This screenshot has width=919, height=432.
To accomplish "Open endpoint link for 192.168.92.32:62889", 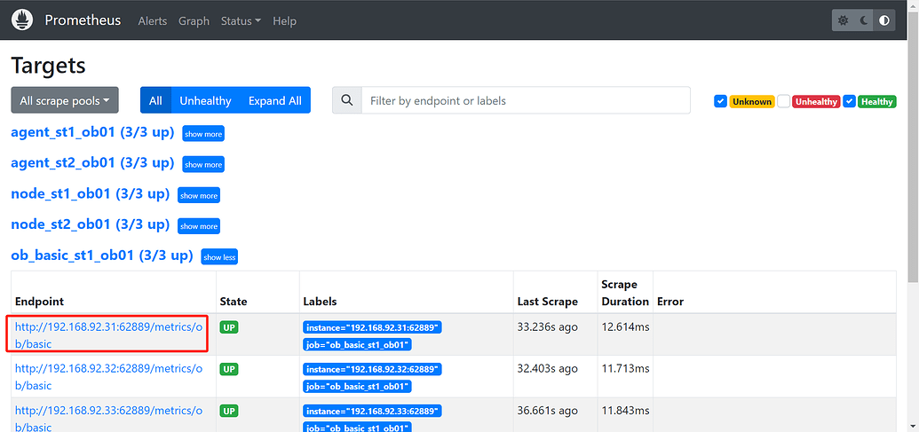I will point(108,377).
